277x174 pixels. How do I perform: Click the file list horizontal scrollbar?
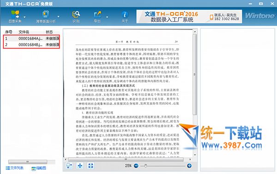(28, 162)
